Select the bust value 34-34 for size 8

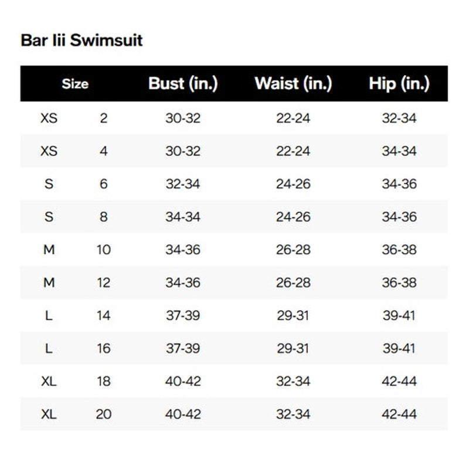(x=183, y=217)
